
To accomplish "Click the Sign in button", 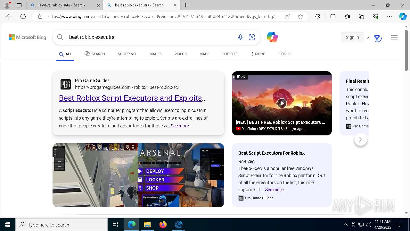I will click(x=352, y=37).
